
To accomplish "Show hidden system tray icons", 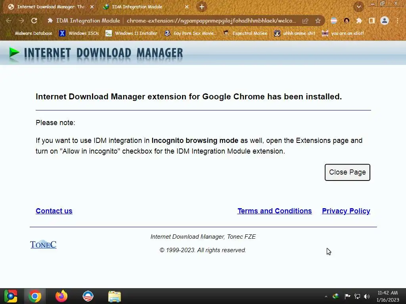I will 326,296.
